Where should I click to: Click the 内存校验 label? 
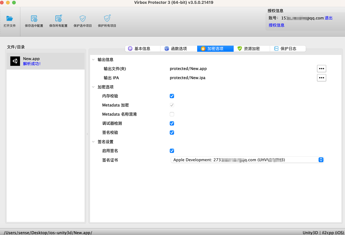[110, 96]
